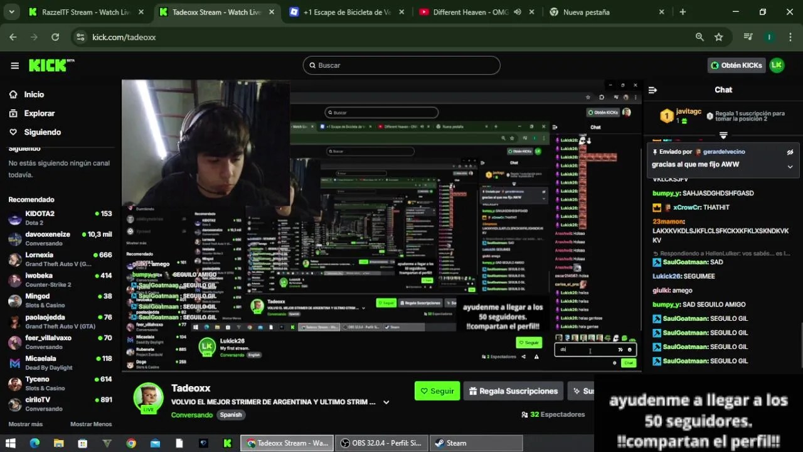Open KIDOTA2 recommended channel
The width and height of the screenshot is (803, 452).
point(60,218)
